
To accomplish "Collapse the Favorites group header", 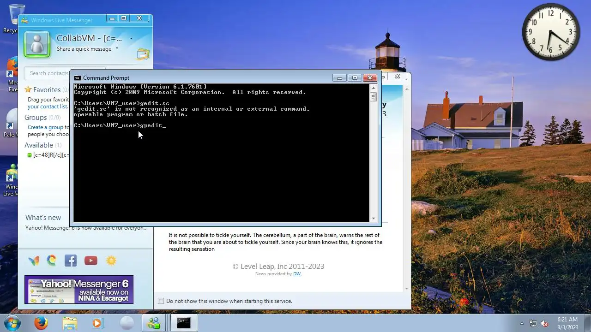I will point(46,89).
